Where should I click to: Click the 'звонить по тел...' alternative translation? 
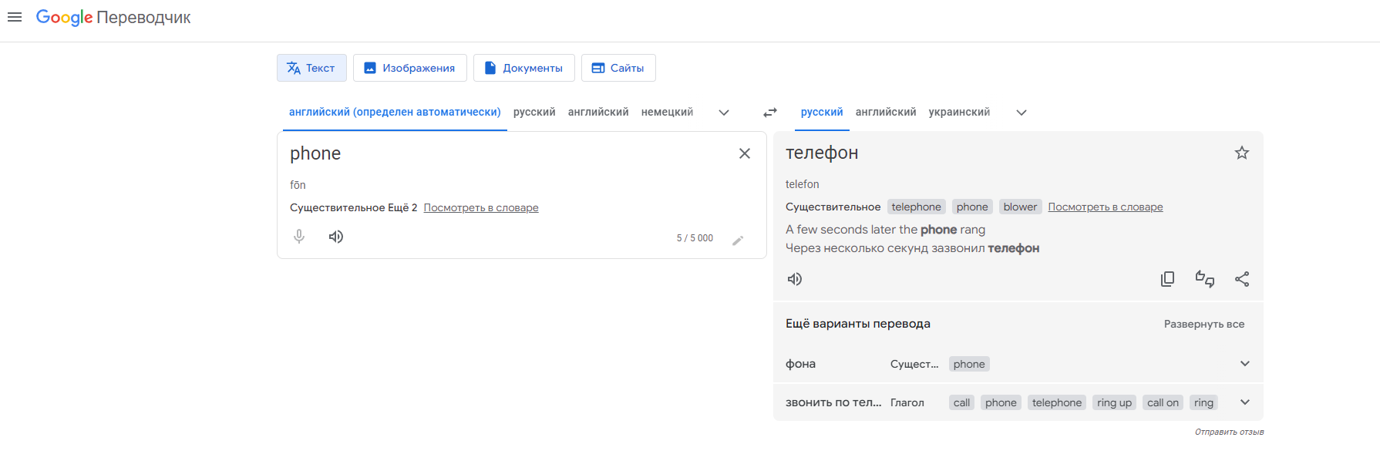click(x=833, y=402)
